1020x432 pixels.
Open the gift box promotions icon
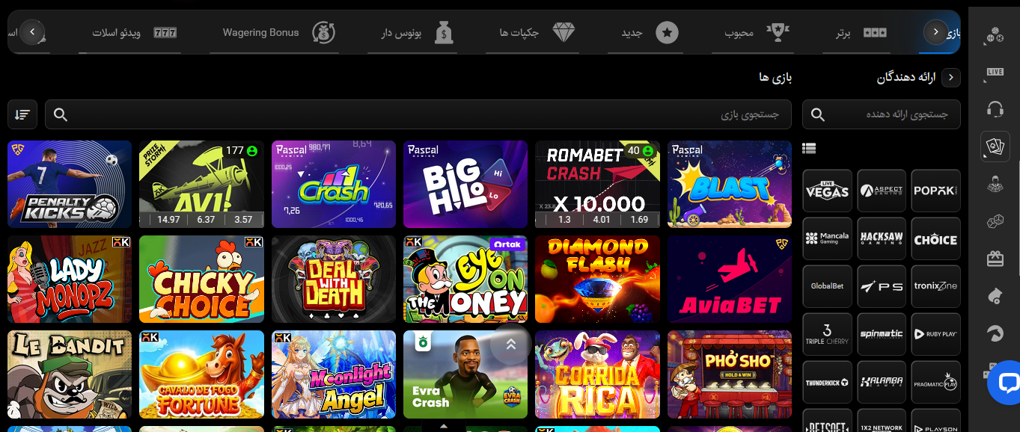[995, 259]
